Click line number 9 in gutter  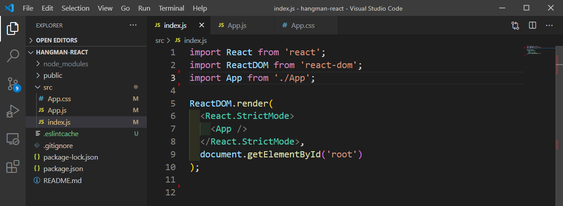(172, 155)
